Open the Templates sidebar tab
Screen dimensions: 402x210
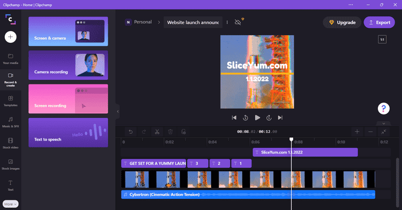coord(11,101)
